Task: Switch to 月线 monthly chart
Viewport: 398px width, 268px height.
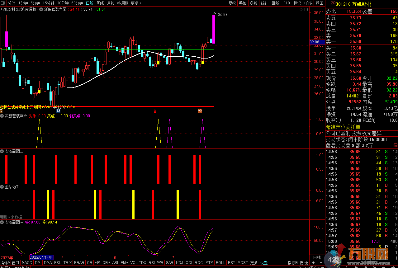Action: [111, 3]
